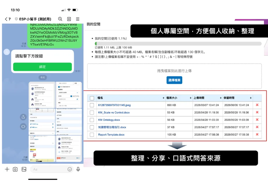The width and height of the screenshot is (268, 184).
Task: Tap the share icon beside image
Action: pyautogui.click(x=23, y=117)
